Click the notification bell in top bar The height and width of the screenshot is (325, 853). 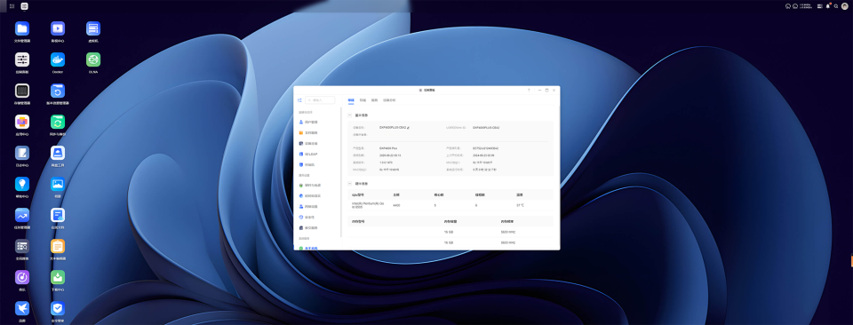[828, 6]
